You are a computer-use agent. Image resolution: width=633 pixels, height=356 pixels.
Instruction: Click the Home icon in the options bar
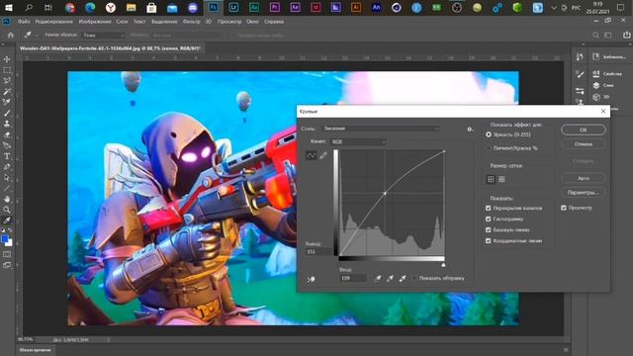click(x=11, y=36)
